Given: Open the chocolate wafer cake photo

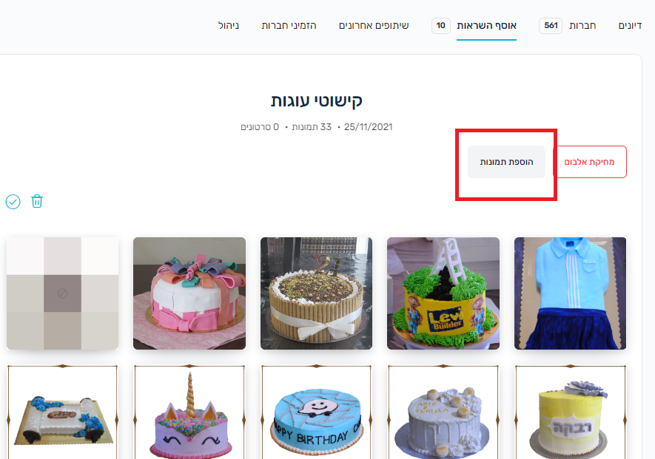Looking at the screenshot, I should [316, 293].
